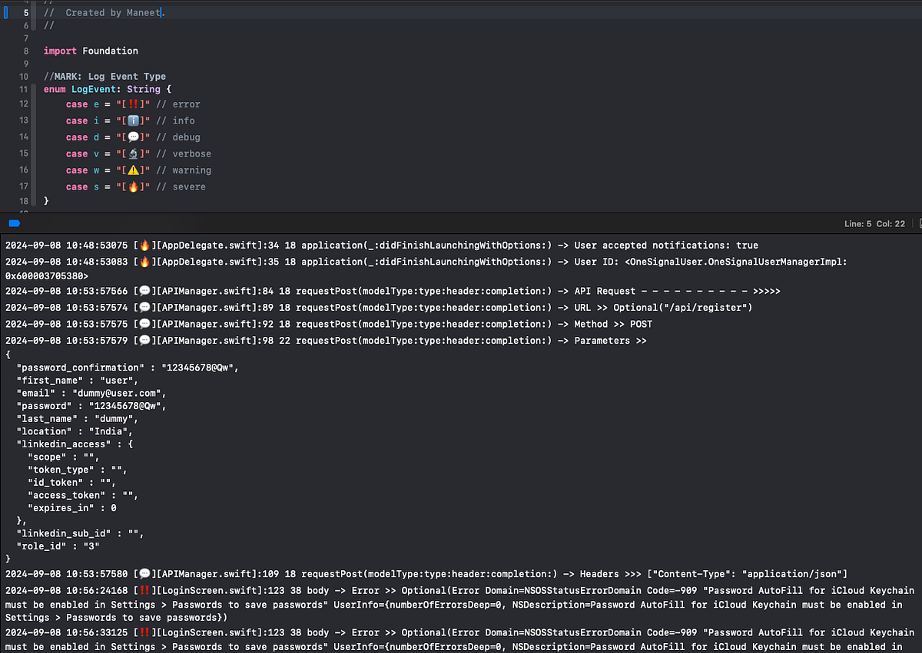
Task: Toggle the breakpoint on line 5
Action: click(6, 12)
